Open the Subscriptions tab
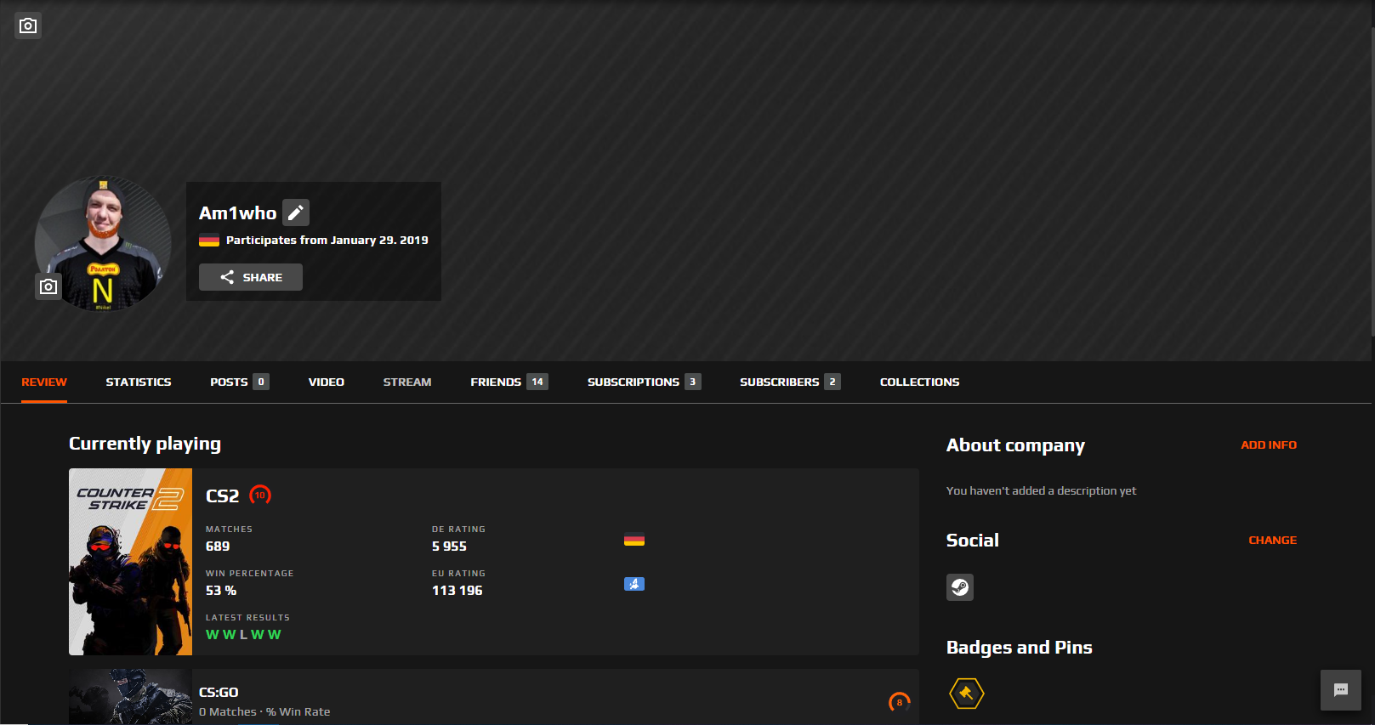The height and width of the screenshot is (725, 1375). coord(645,382)
